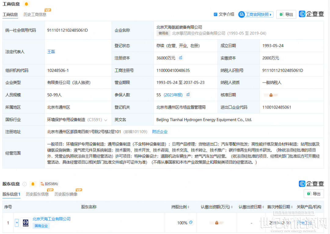Open the 股权结构 equity structure button

(x=50, y=184)
